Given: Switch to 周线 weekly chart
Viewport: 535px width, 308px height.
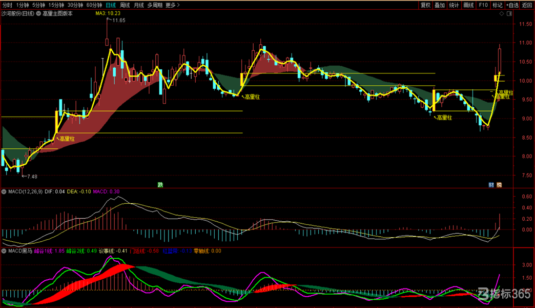Looking at the screenshot, I should coord(125,5).
